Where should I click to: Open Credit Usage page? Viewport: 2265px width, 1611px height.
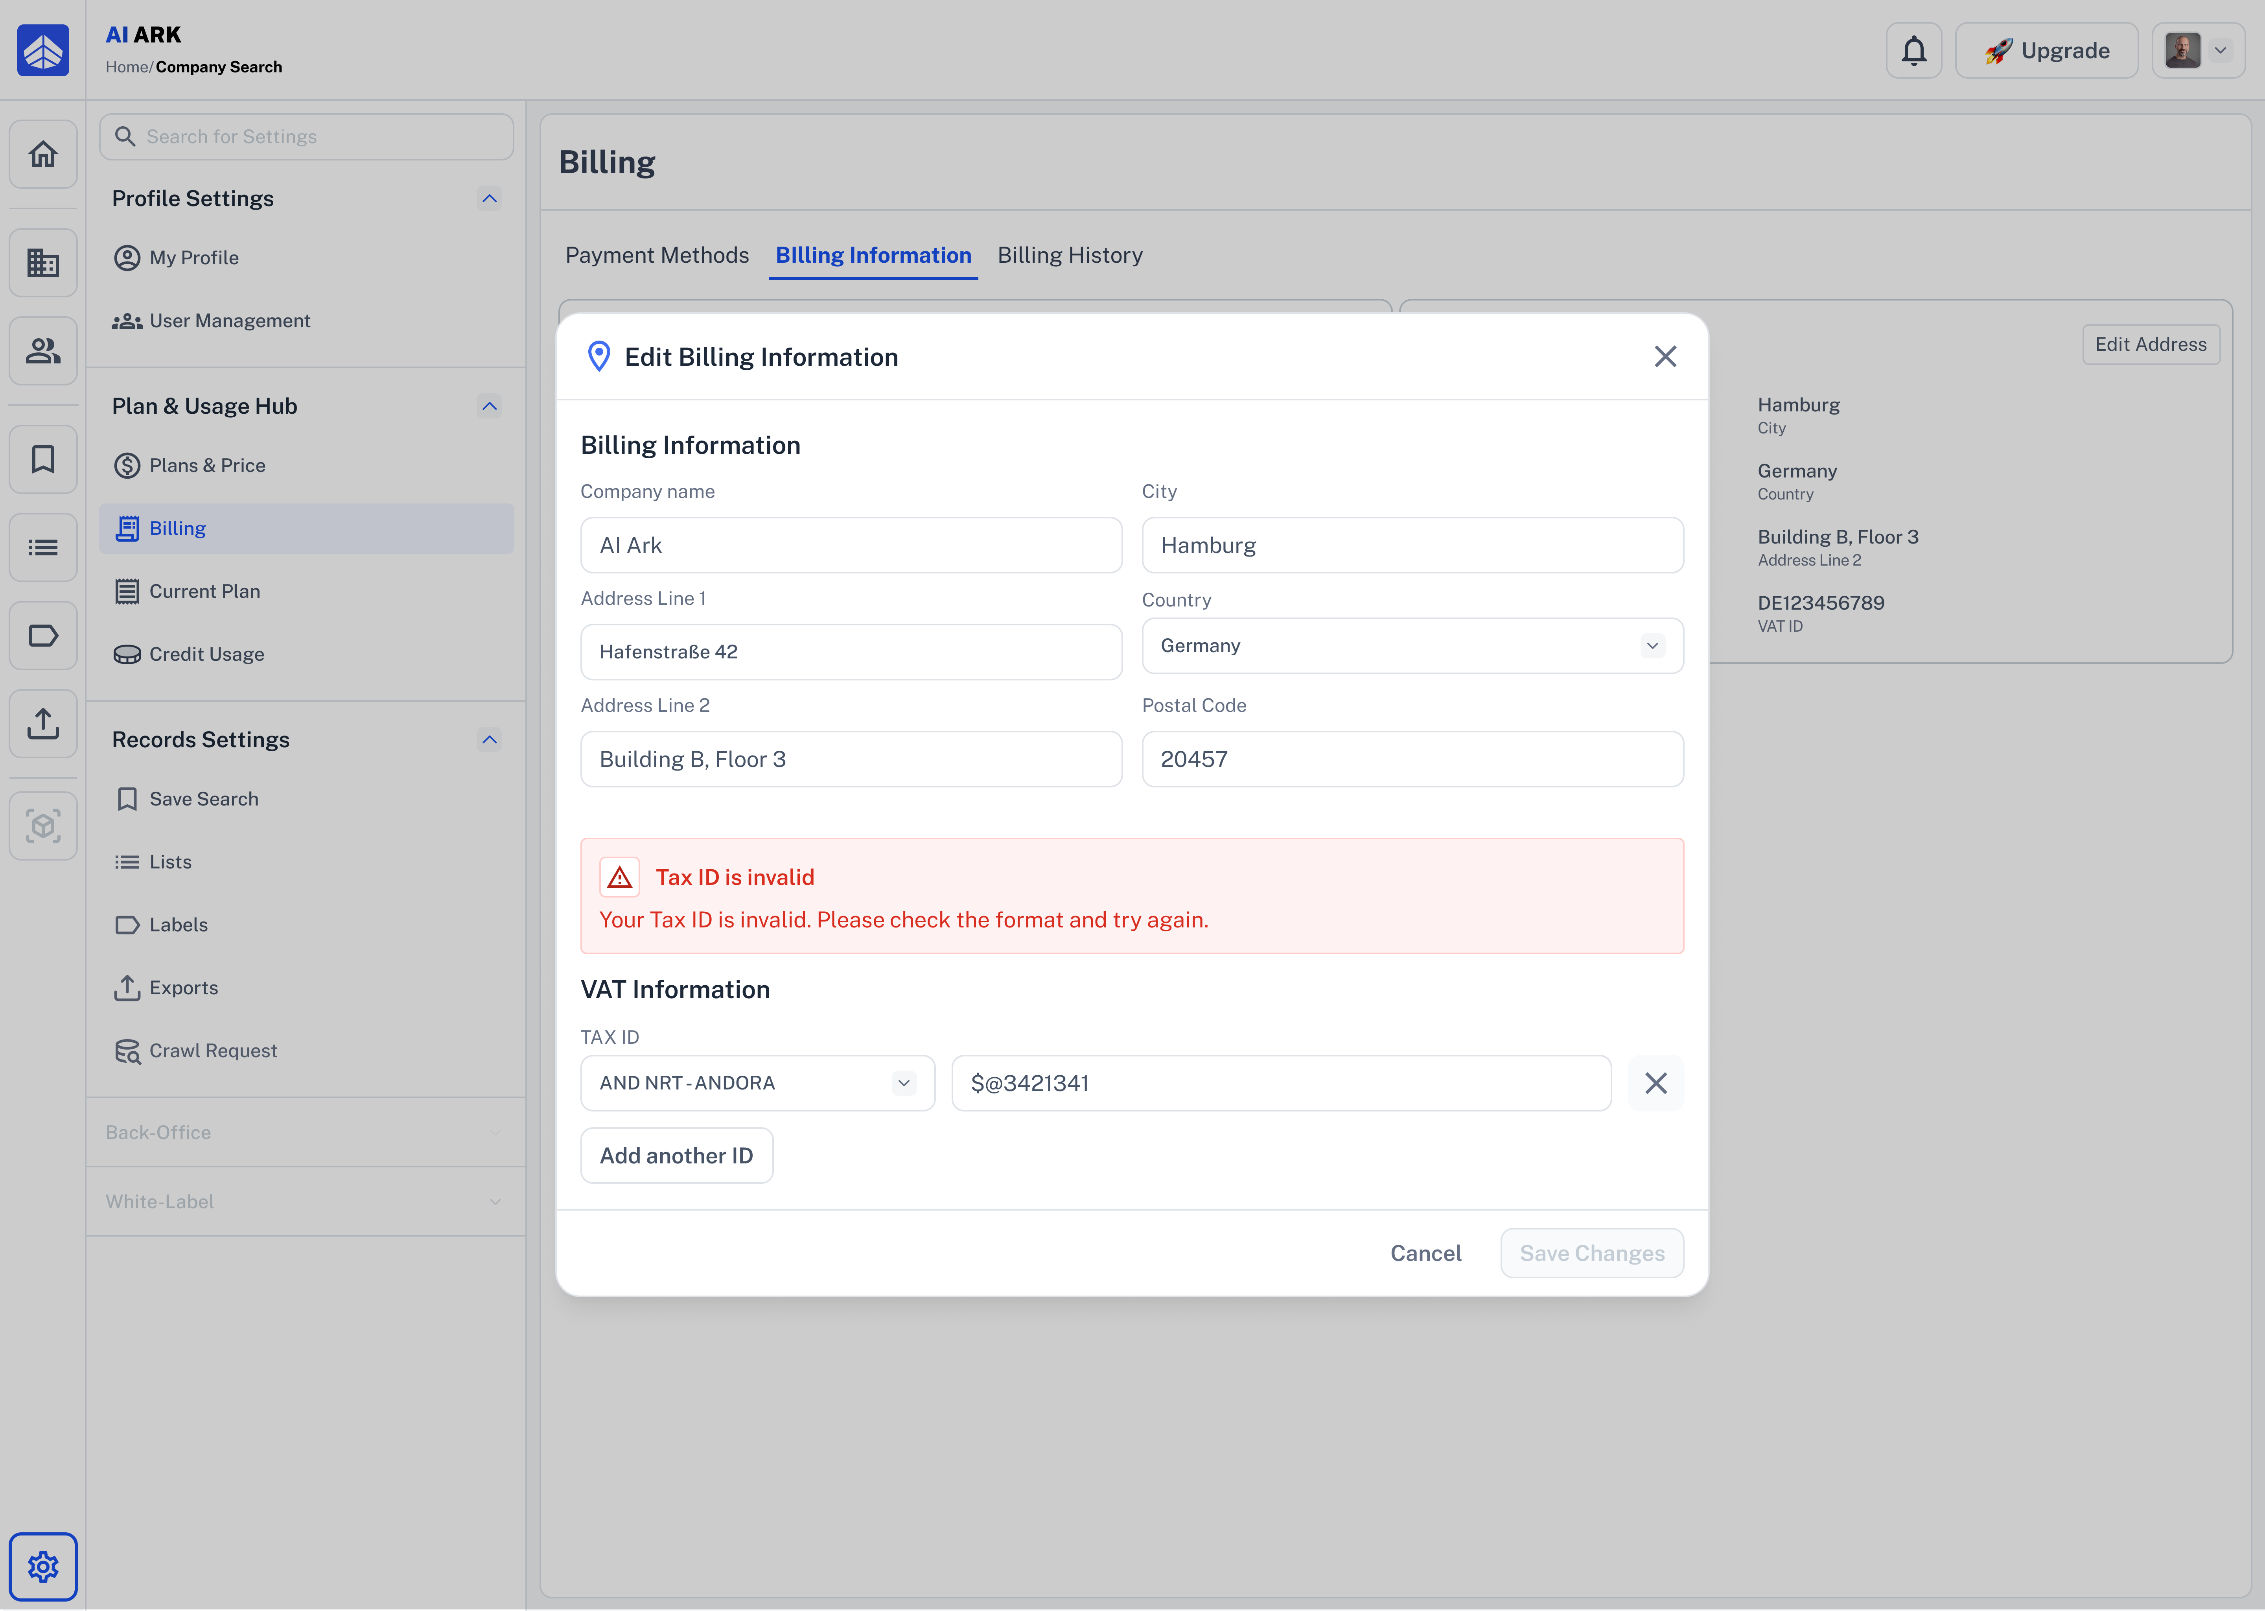306,655
